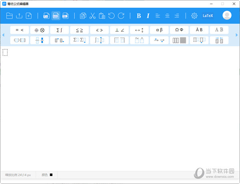The image size is (240, 184).
Task: Toggle bold formatting
Action: [139, 16]
